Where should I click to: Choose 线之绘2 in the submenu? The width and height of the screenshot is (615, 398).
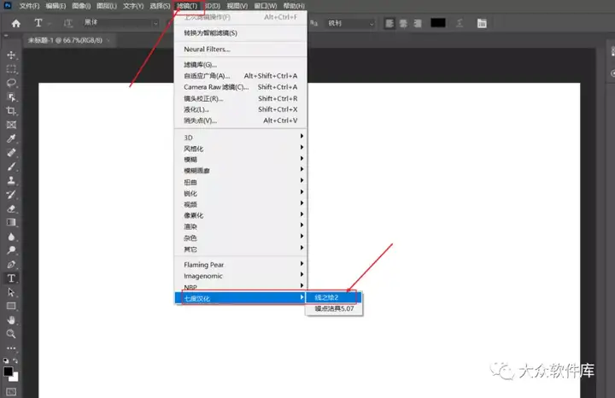tap(334, 297)
